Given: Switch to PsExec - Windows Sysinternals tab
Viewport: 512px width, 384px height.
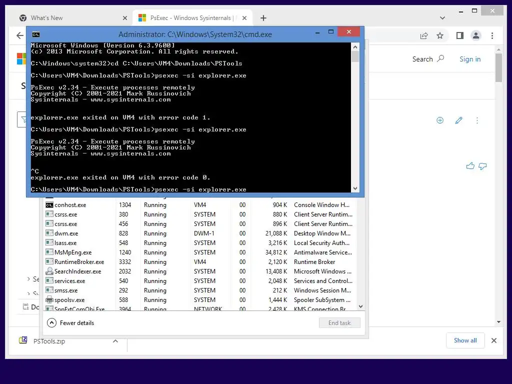Looking at the screenshot, I should pos(192,18).
